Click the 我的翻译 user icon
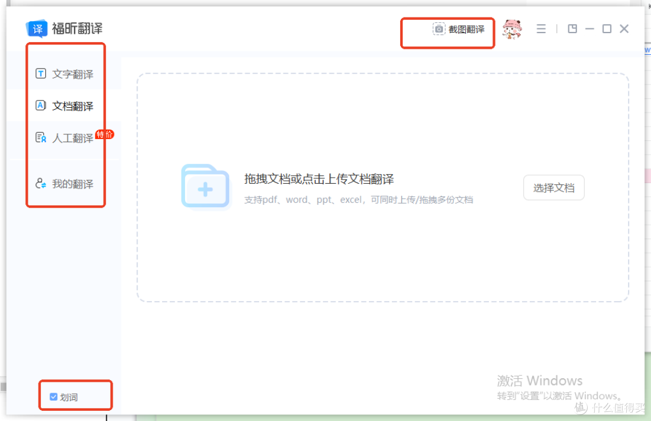The width and height of the screenshot is (651, 421). click(x=41, y=183)
